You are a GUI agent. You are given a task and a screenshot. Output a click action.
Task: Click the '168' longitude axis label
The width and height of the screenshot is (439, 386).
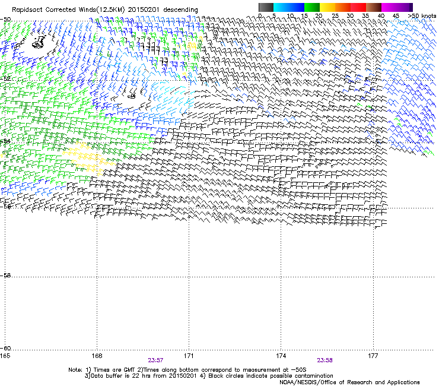pyautogui.click(x=97, y=356)
